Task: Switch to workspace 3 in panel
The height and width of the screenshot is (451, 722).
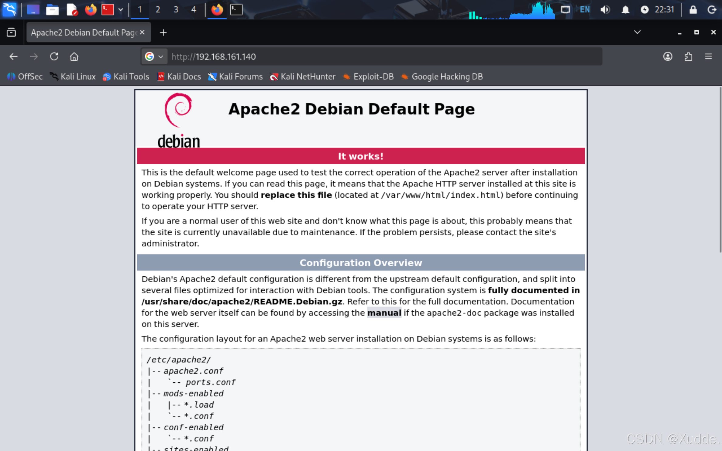Action: (x=176, y=10)
